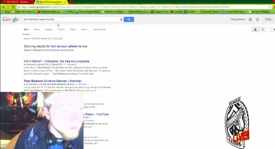Viewport: 275px width, 149px height.
Task: Open the Tumblr bookmark
Action: (190, 12)
